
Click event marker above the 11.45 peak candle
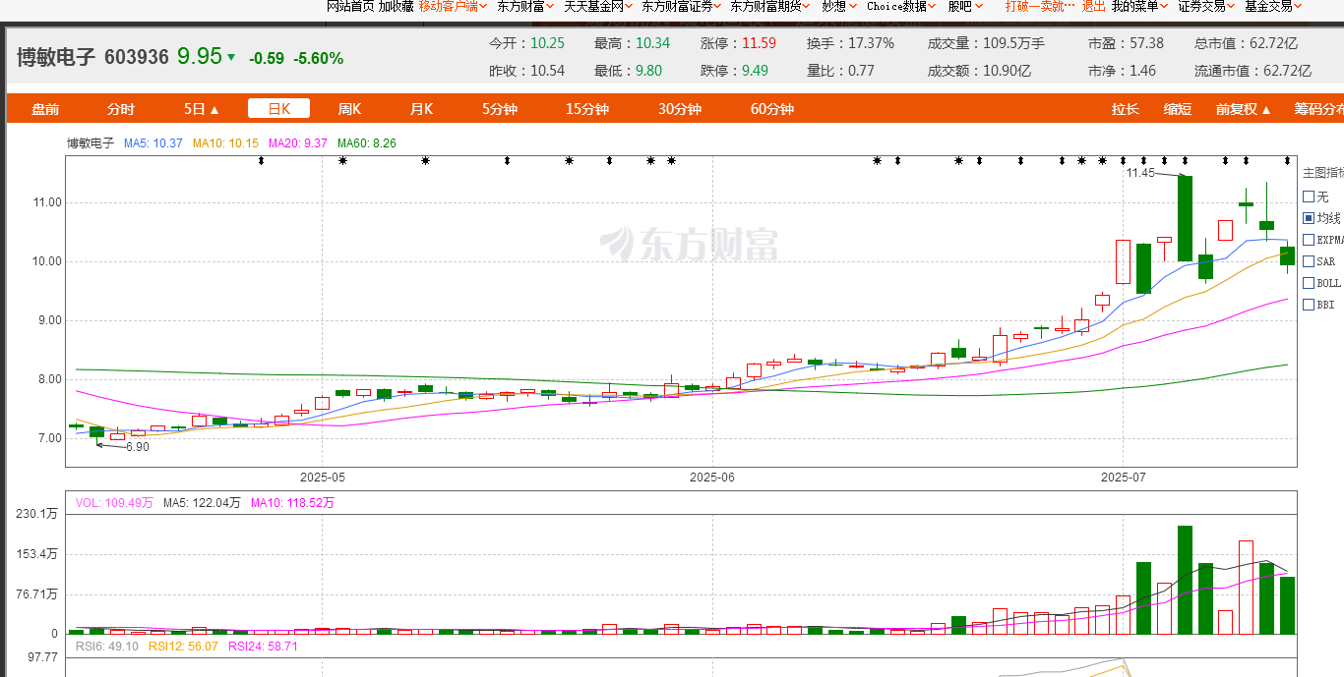click(x=1185, y=160)
